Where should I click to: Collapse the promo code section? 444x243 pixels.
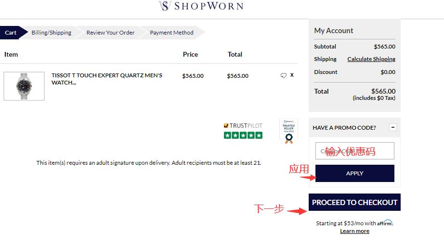coord(393,127)
